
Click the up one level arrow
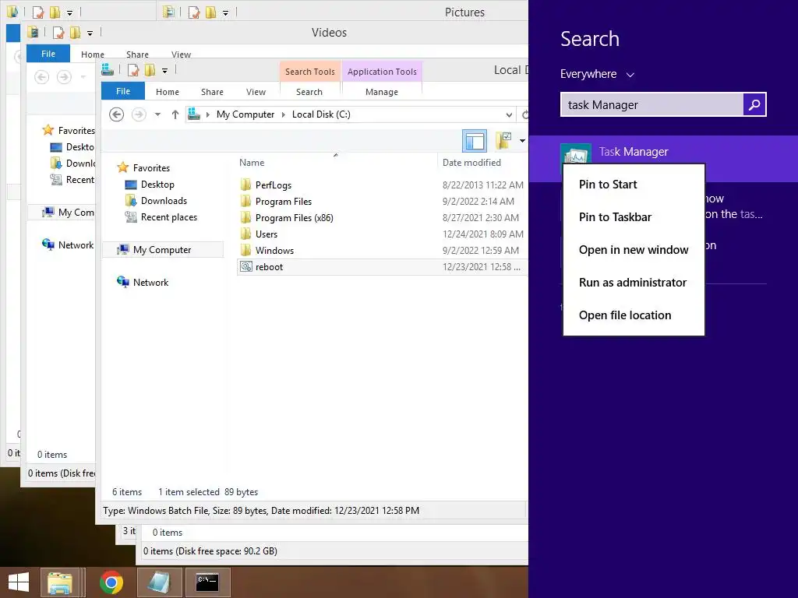pos(175,114)
